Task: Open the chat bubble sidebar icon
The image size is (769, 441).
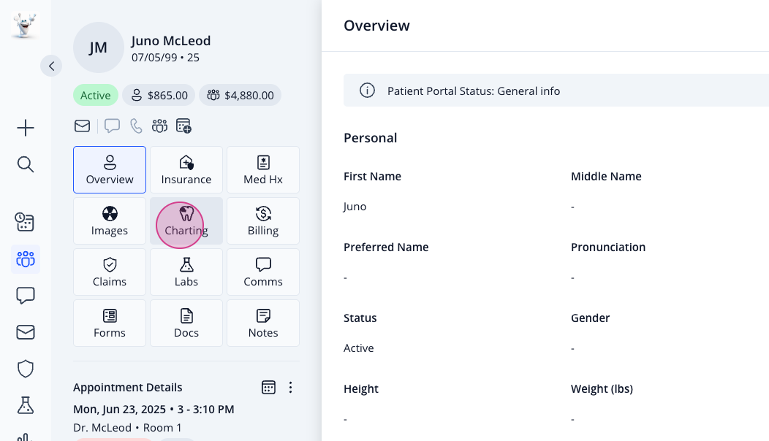Action: [x=26, y=296]
